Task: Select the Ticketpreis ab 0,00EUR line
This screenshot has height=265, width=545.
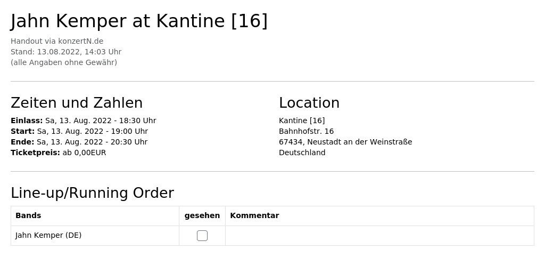Action: (x=59, y=153)
